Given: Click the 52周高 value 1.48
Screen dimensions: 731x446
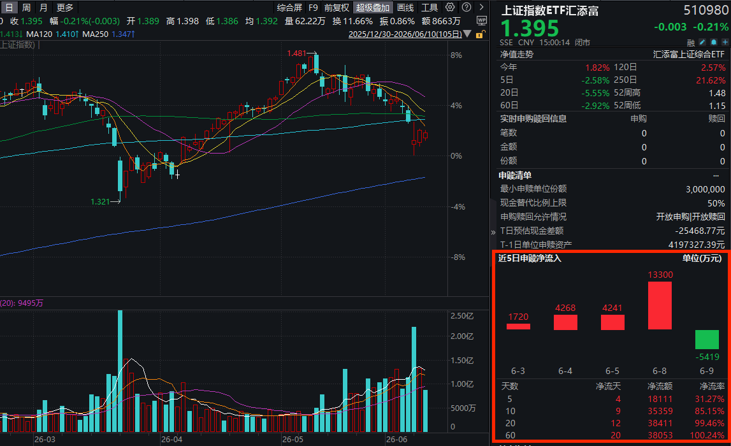Looking at the screenshot, I should point(717,93).
